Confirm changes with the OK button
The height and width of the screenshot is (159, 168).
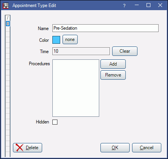click(x=115, y=148)
